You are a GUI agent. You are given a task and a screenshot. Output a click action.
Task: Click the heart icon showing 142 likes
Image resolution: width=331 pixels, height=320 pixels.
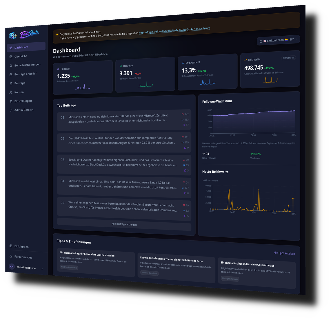point(183,114)
